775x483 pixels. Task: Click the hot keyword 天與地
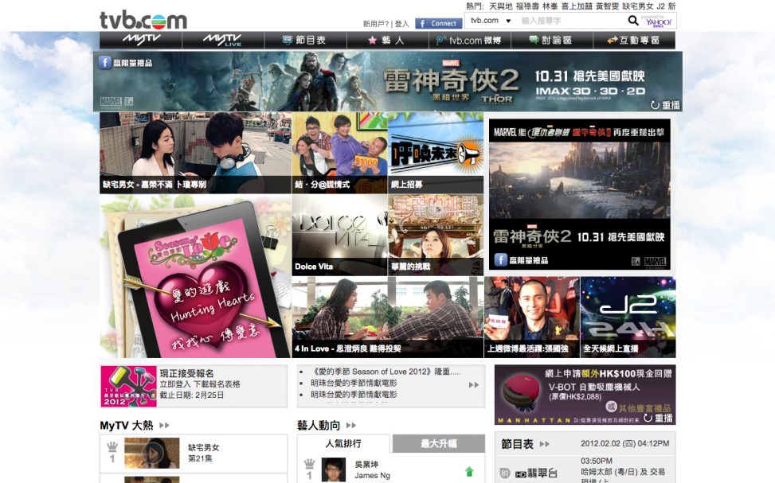point(501,6)
